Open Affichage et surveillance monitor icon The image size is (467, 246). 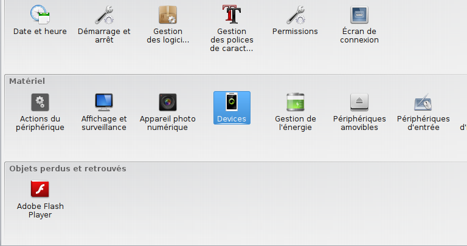(104, 102)
